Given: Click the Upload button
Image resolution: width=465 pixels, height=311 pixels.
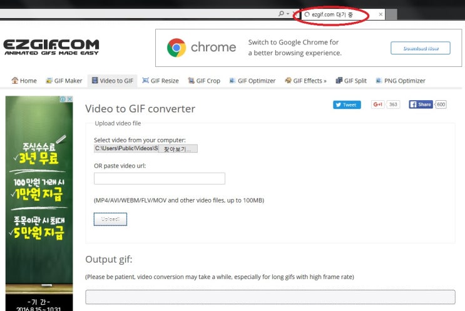Looking at the screenshot, I should [110, 219].
